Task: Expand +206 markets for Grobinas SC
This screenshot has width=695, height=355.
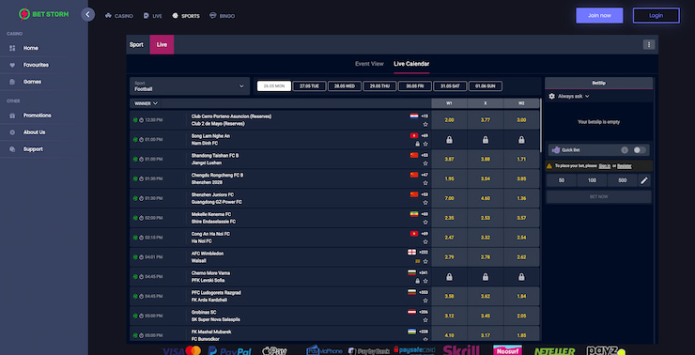Action: (x=424, y=312)
